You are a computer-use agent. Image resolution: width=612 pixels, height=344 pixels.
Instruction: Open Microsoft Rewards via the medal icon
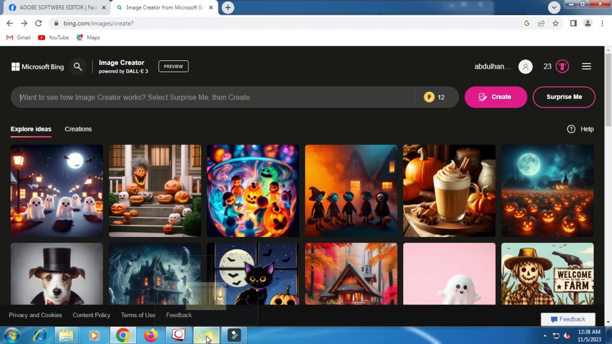[562, 66]
